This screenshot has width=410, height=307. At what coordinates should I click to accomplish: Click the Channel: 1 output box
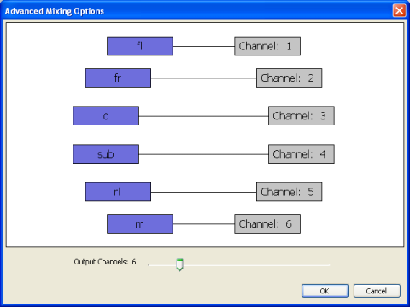267,46
